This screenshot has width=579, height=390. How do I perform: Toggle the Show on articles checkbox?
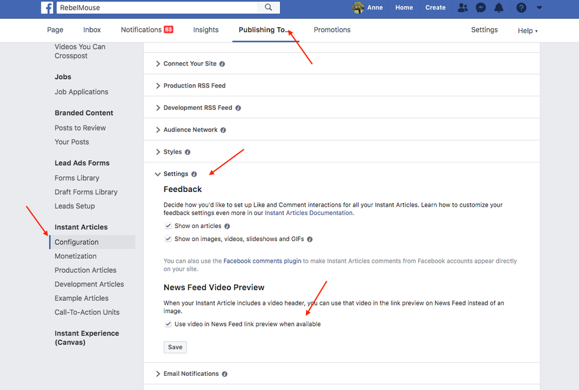click(x=168, y=226)
